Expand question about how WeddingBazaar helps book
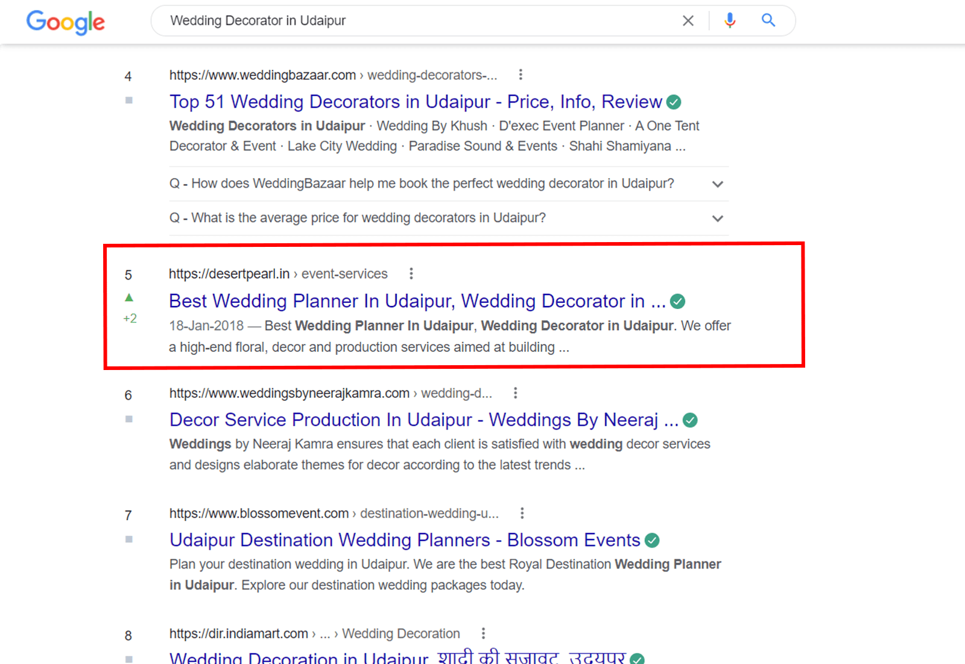Viewport: 965px width, 664px height. (717, 184)
